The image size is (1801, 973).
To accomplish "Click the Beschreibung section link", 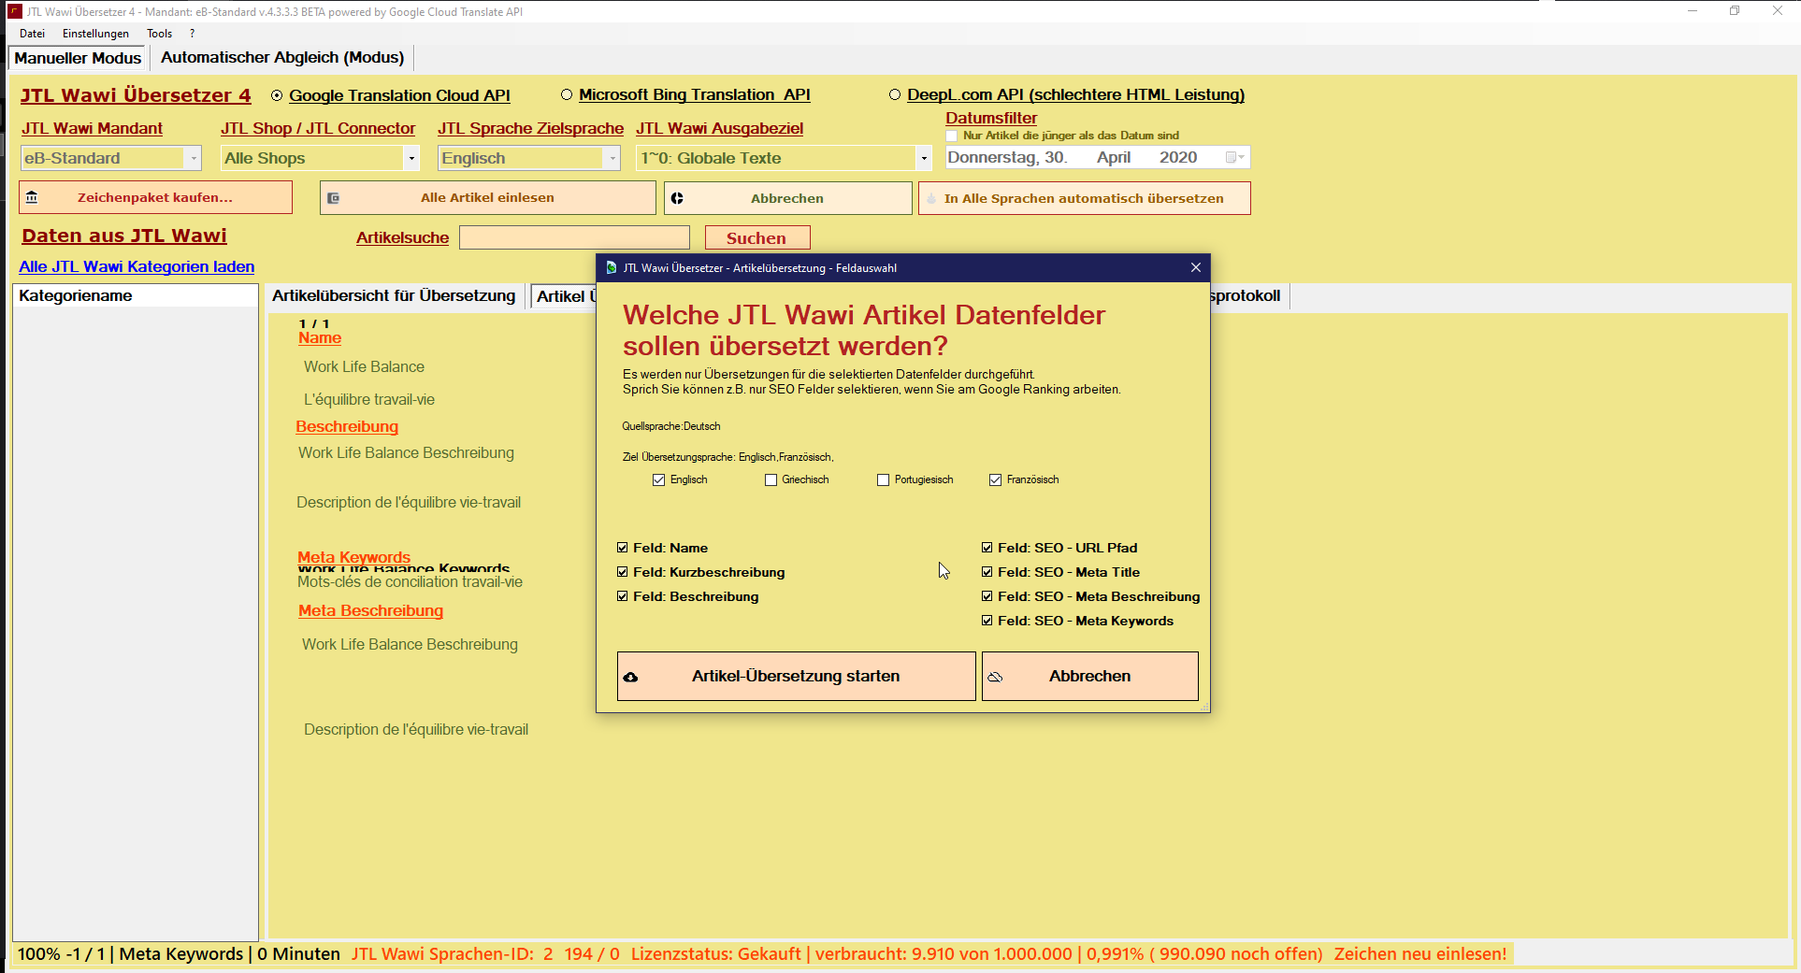I will pos(347,426).
